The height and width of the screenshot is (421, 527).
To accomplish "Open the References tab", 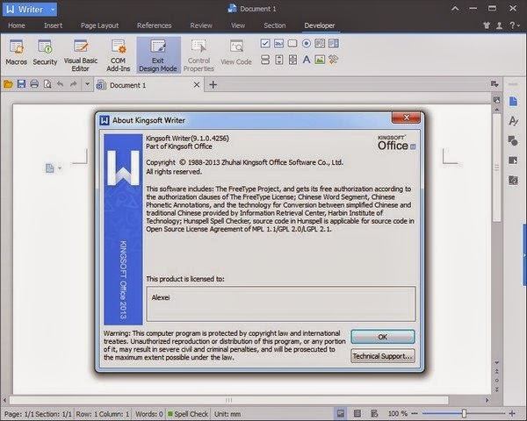I will point(154,25).
